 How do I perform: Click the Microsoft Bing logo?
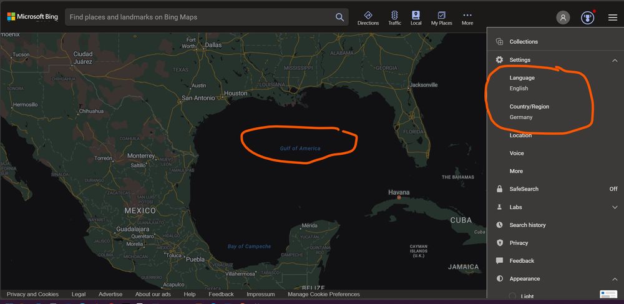click(32, 17)
